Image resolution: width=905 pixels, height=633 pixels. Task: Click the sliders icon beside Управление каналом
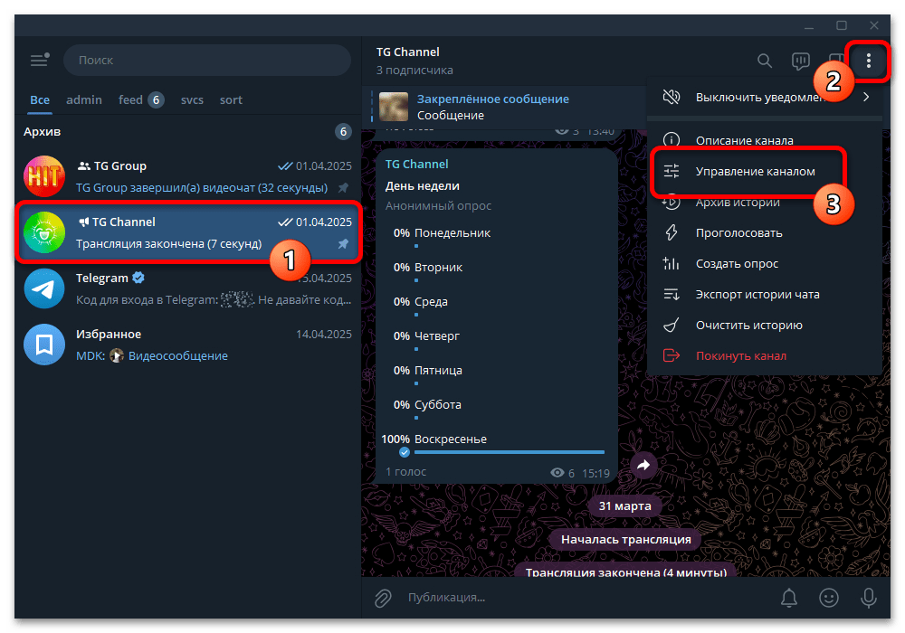(x=671, y=171)
